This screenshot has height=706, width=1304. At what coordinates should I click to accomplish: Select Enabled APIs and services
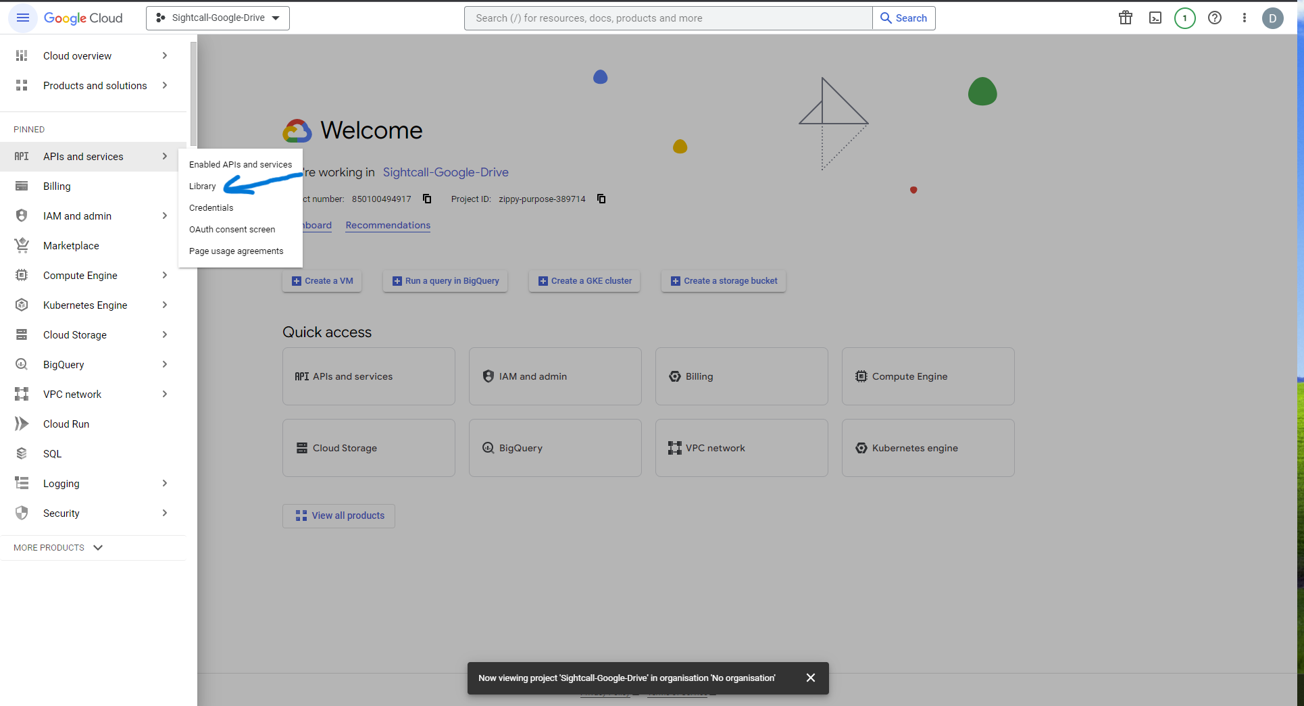tap(241, 165)
